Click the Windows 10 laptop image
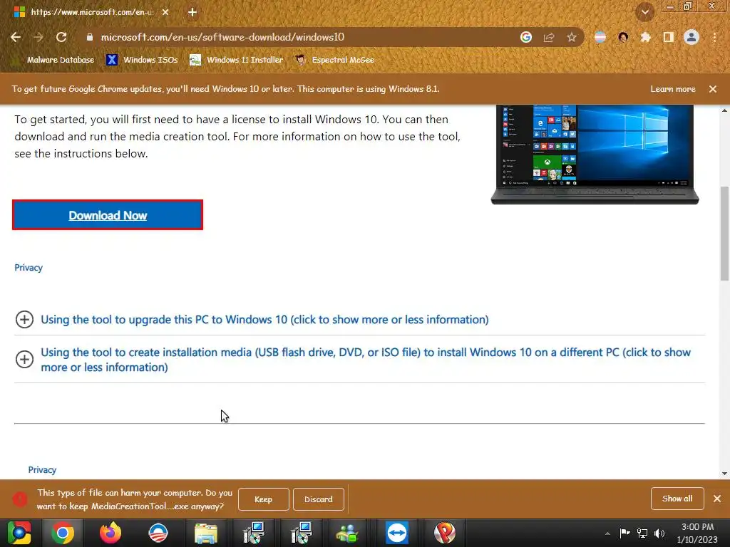 595,155
